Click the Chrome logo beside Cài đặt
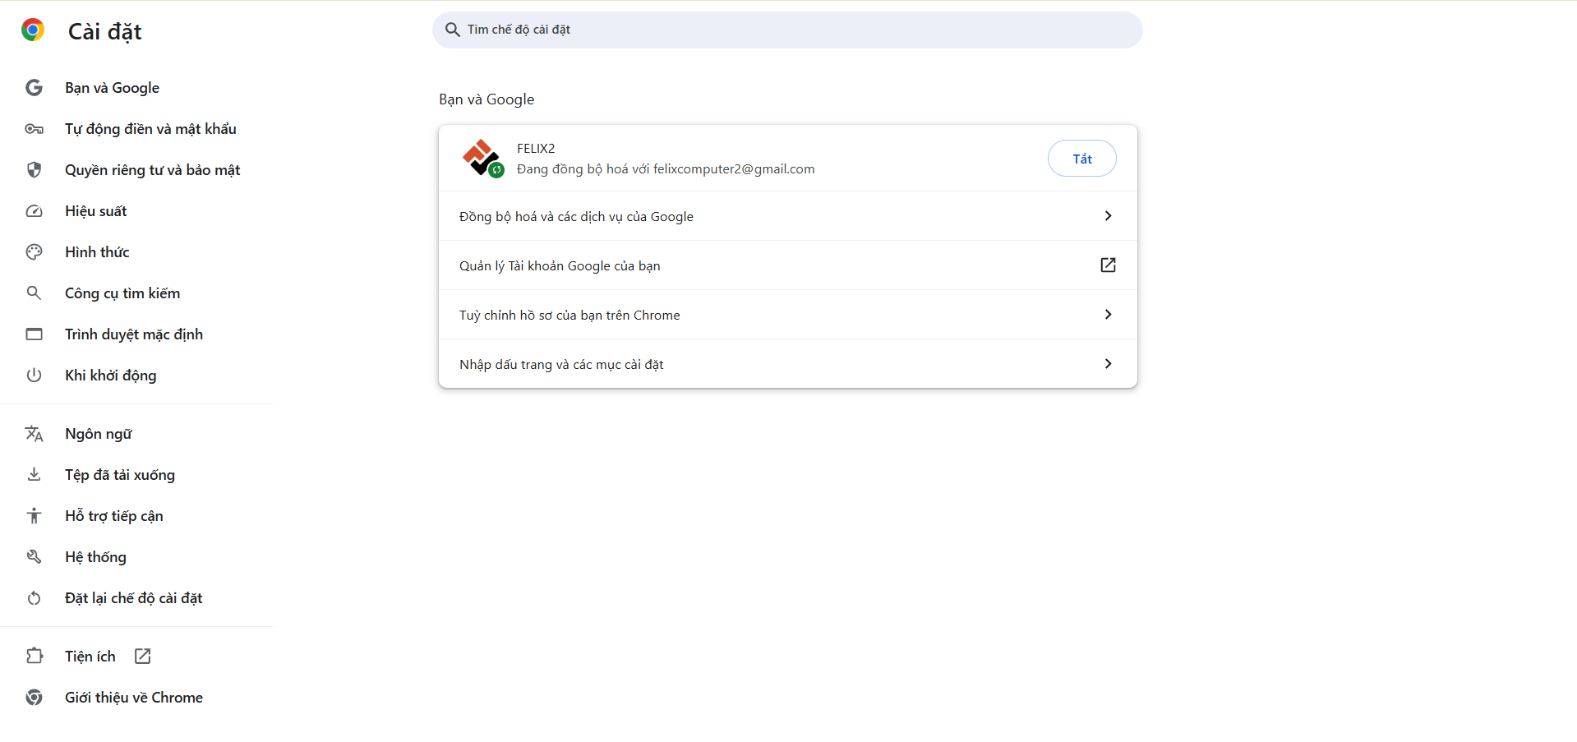Viewport: 1577px width, 742px height. click(x=33, y=30)
